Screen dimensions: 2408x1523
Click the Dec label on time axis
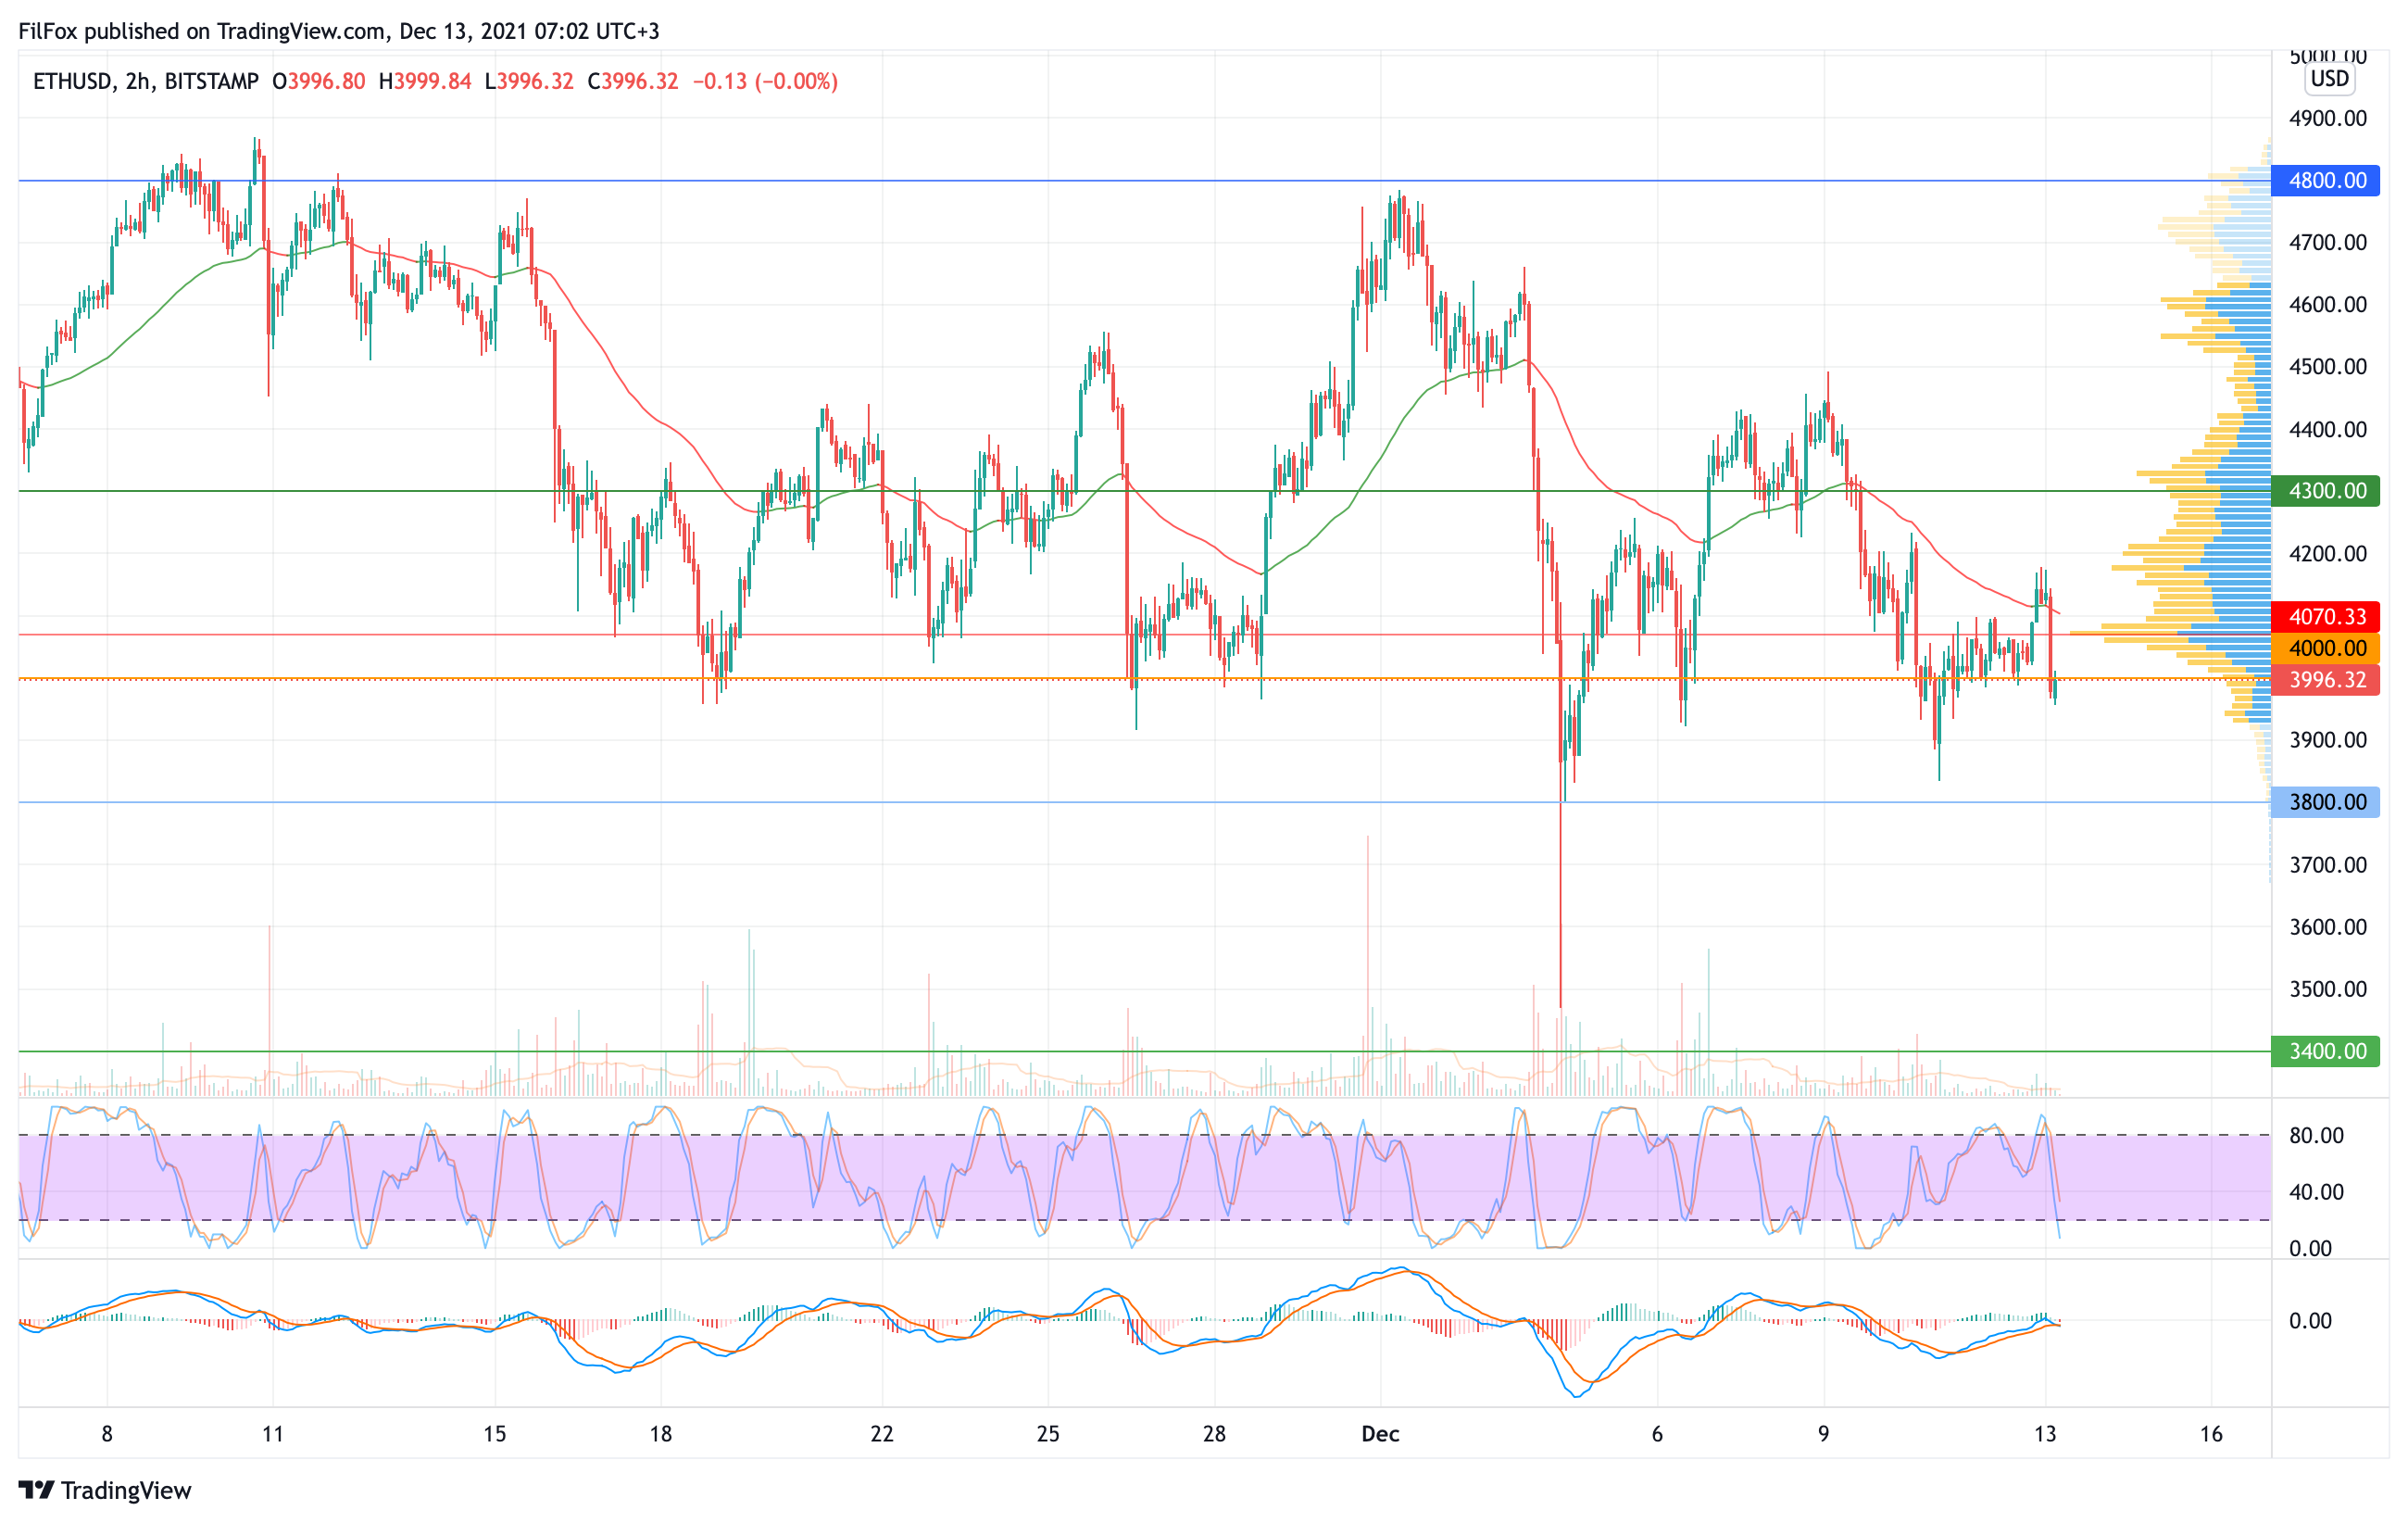pyautogui.click(x=1380, y=1434)
